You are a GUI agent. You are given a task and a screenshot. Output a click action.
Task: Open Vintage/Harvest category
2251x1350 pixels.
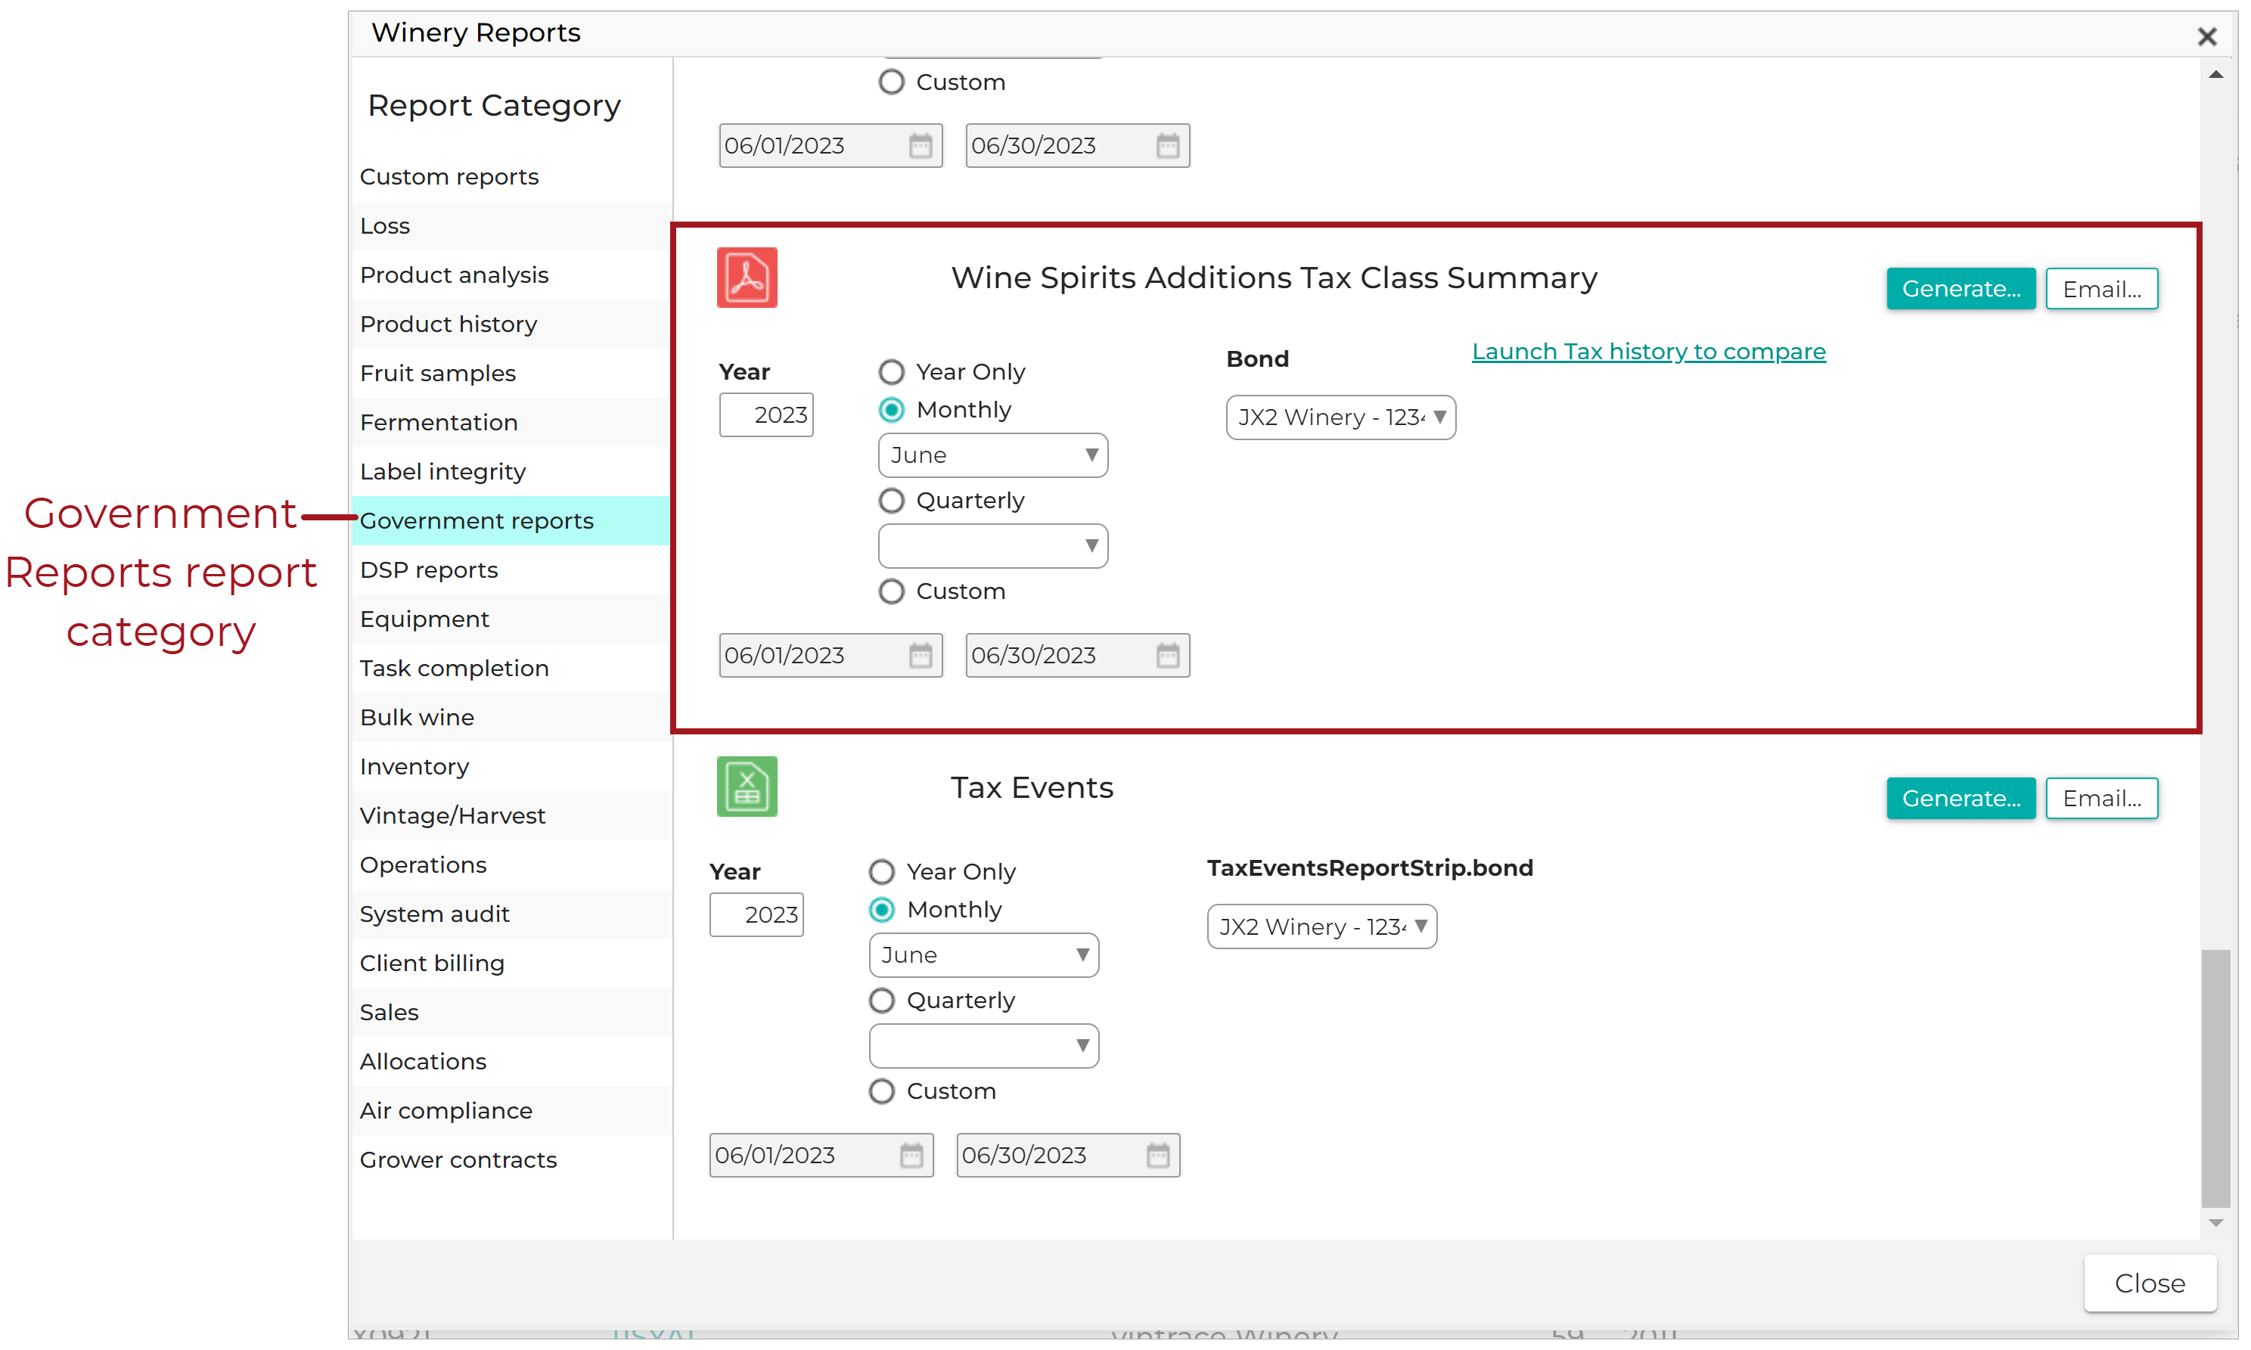pyautogui.click(x=511, y=815)
